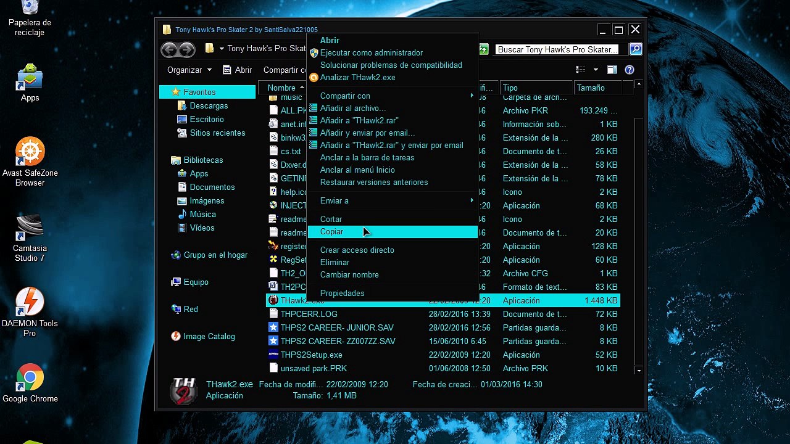Click the THPS2 CAREER- JUNIOR.SAV file icon

[273, 327]
